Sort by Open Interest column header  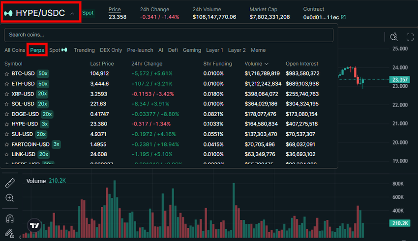[x=302, y=64]
